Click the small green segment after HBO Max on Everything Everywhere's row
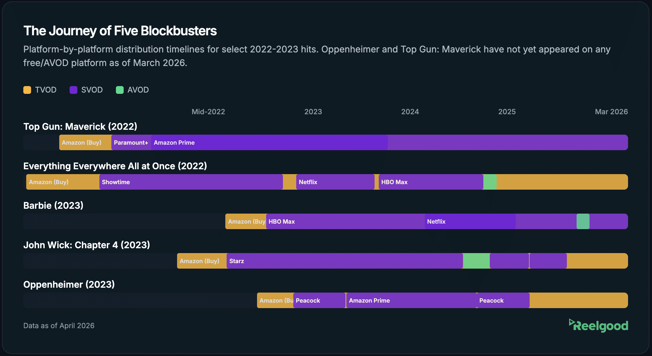The width and height of the screenshot is (652, 356). 489,182
